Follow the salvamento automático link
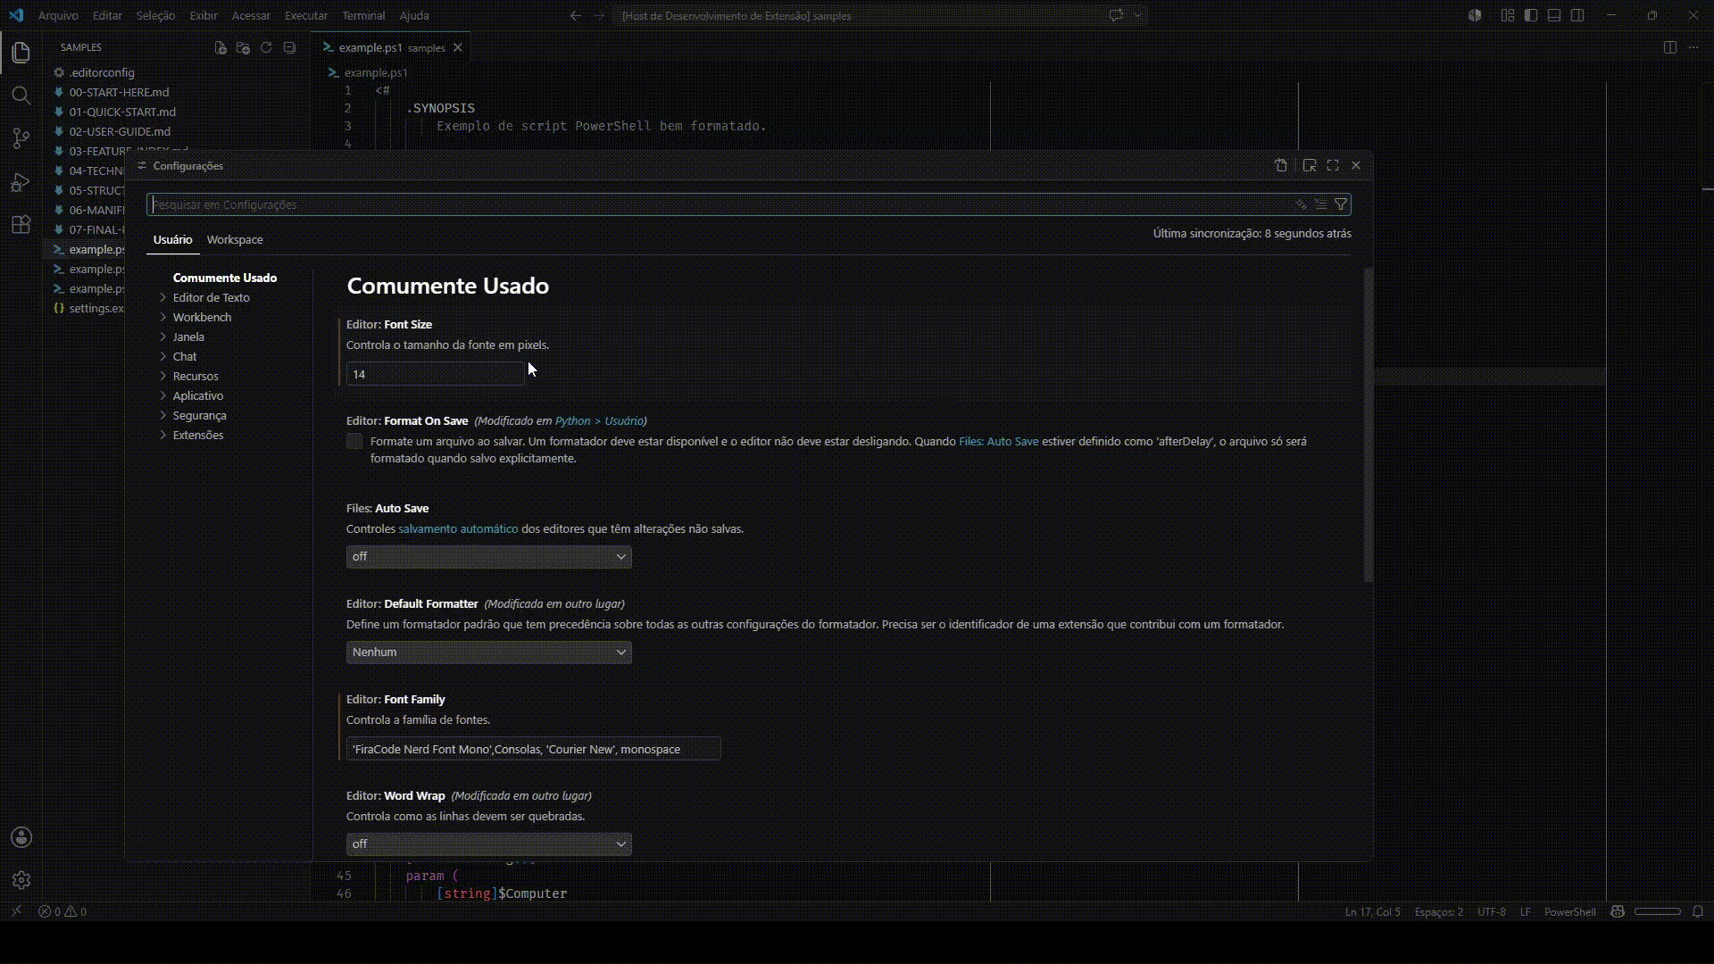This screenshot has height=964, width=1714. [x=458, y=528]
